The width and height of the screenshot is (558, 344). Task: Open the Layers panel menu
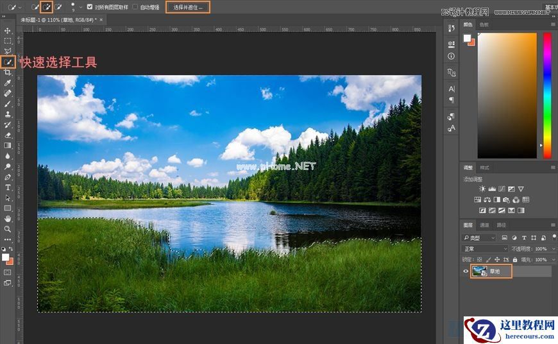pos(553,225)
